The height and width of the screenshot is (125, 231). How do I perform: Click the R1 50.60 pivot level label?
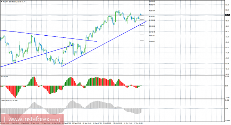[x=152, y=17]
